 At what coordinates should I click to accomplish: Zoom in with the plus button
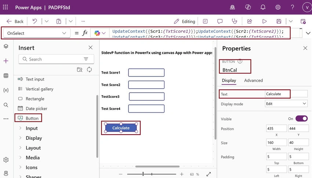[182, 174]
